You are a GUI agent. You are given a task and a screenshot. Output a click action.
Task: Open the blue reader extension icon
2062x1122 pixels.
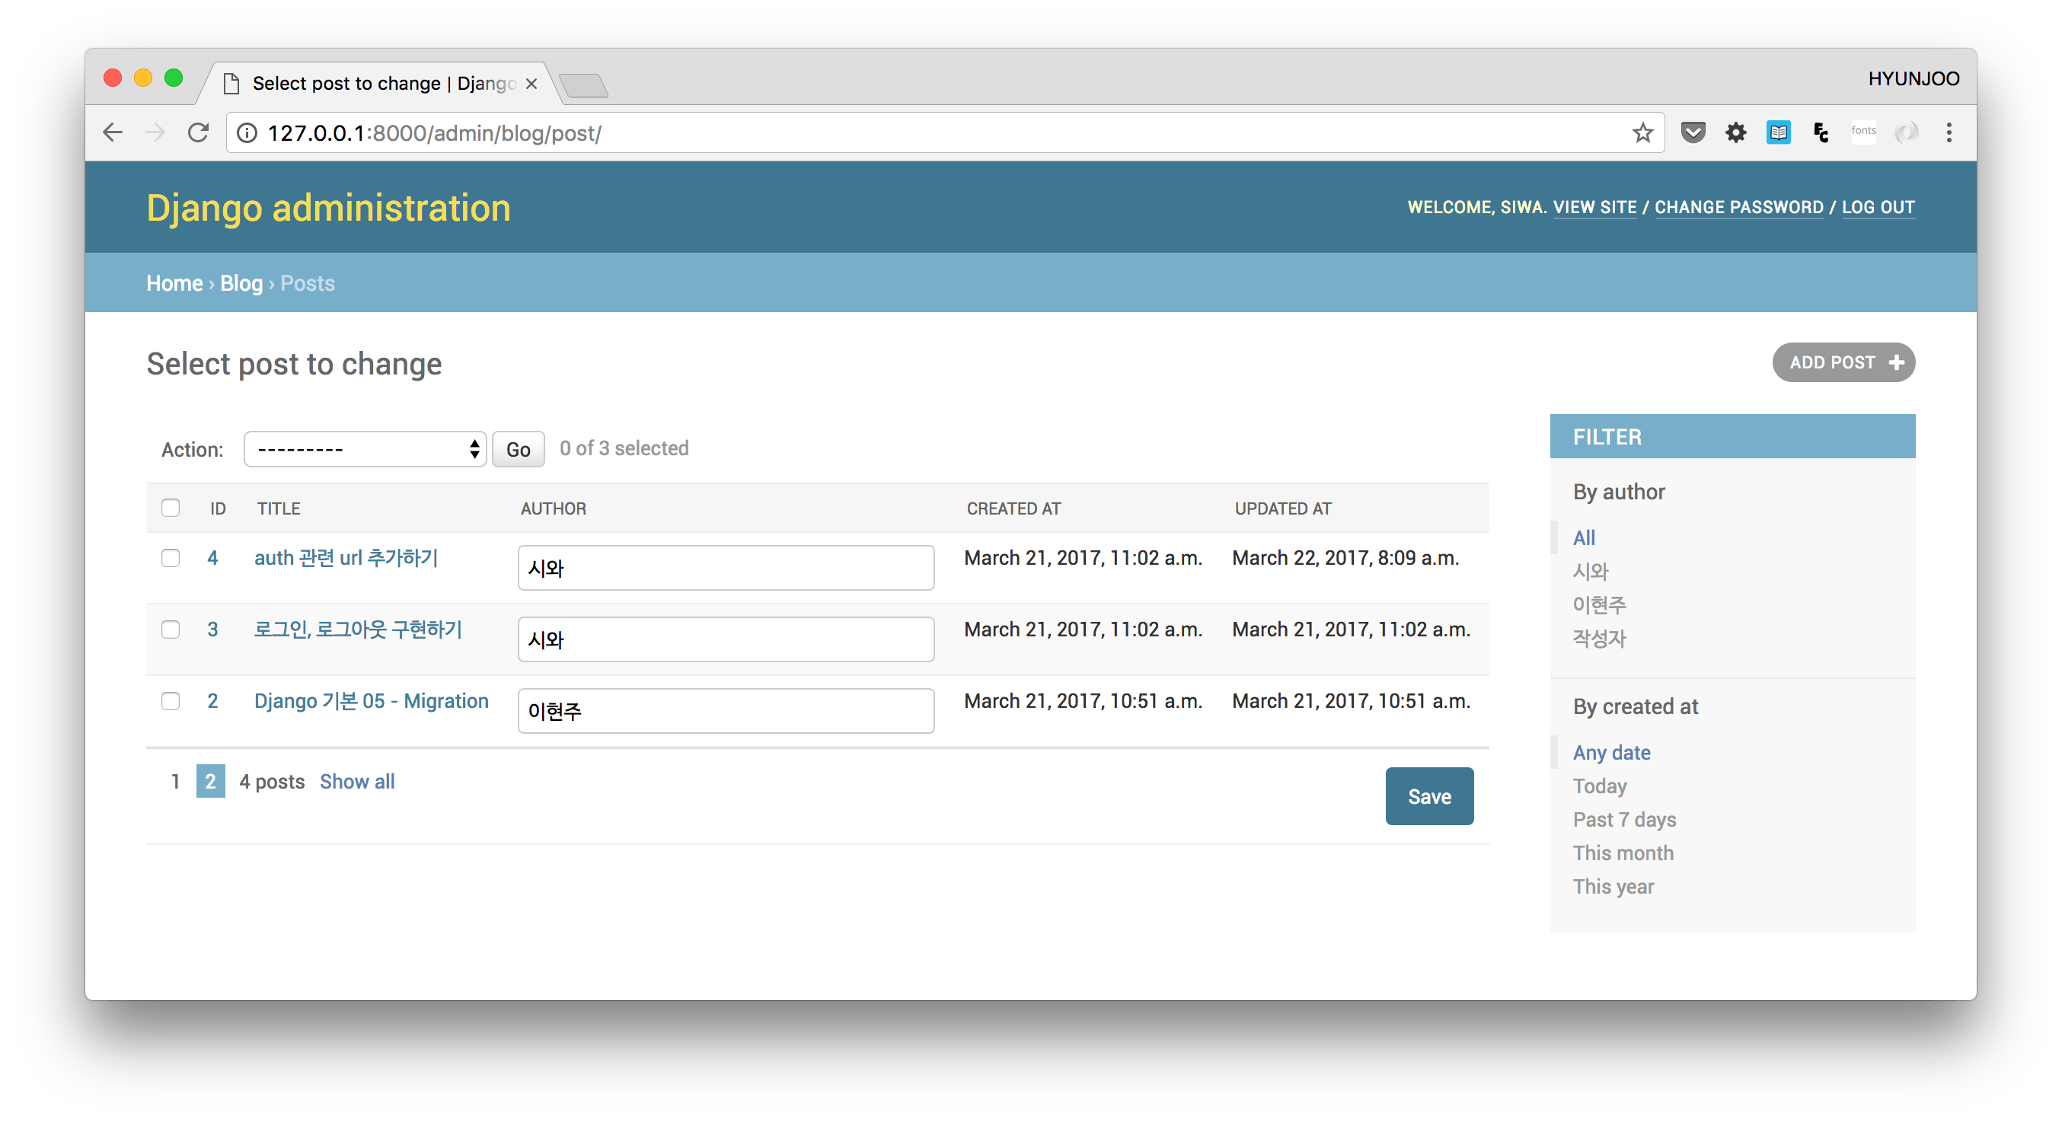coord(1778,133)
